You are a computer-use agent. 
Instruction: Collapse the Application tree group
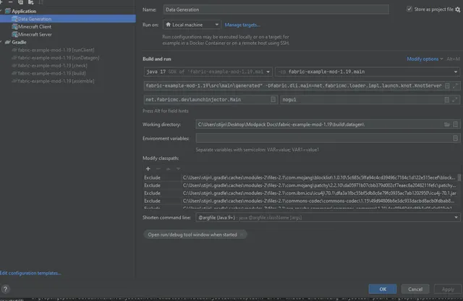click(1, 12)
